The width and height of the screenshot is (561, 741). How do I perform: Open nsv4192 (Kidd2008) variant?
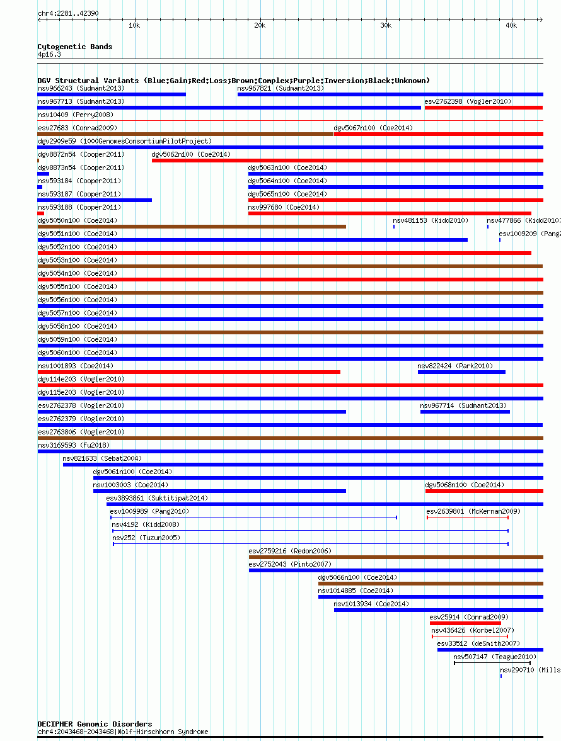point(310,531)
